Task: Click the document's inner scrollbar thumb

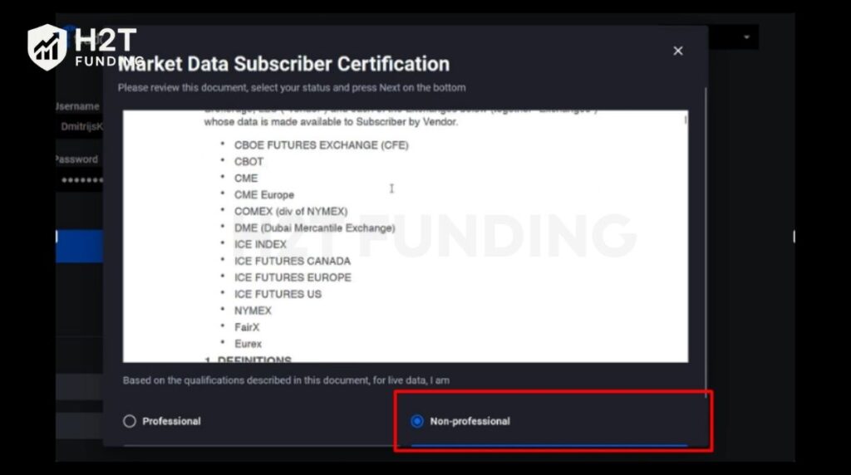Action: pyautogui.click(x=686, y=120)
